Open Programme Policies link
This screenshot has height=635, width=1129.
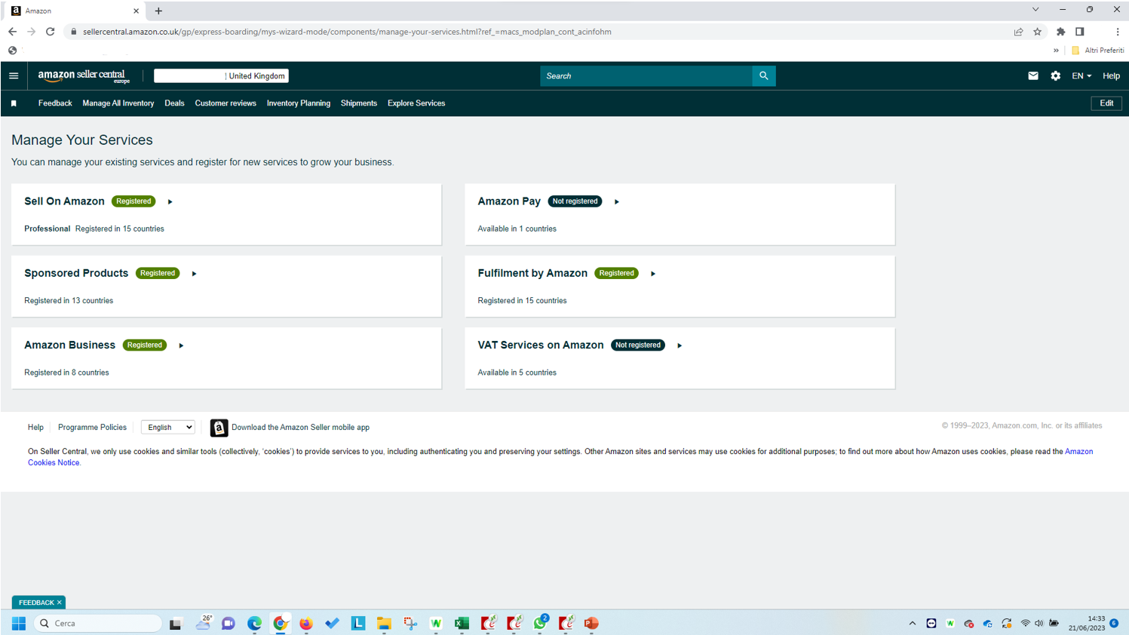[92, 427]
